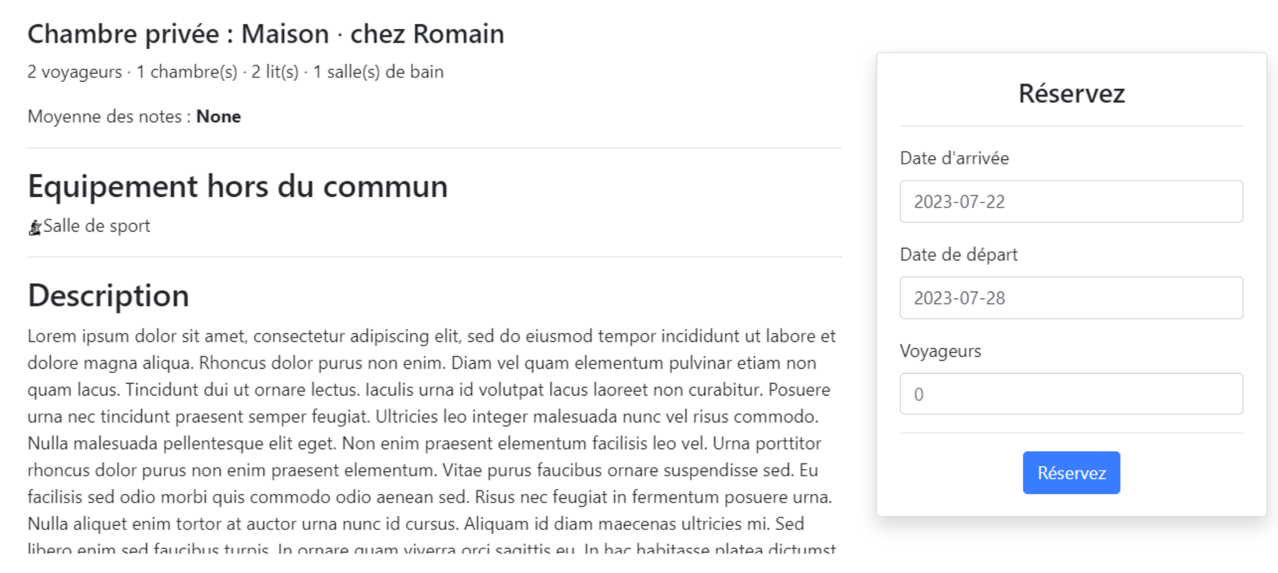Click the "1 chambre(s)" detail text

coord(187,72)
